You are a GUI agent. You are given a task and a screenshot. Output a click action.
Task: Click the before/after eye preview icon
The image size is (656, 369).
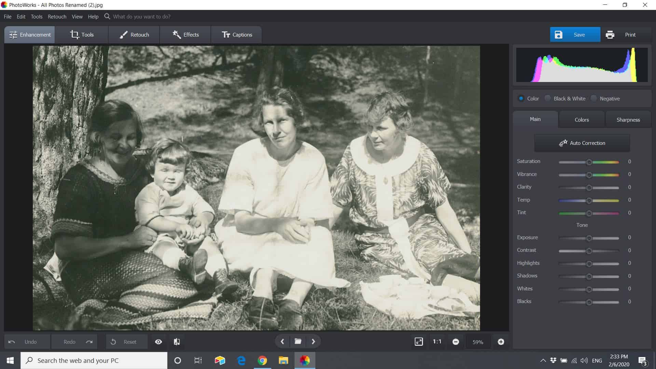[158, 341]
